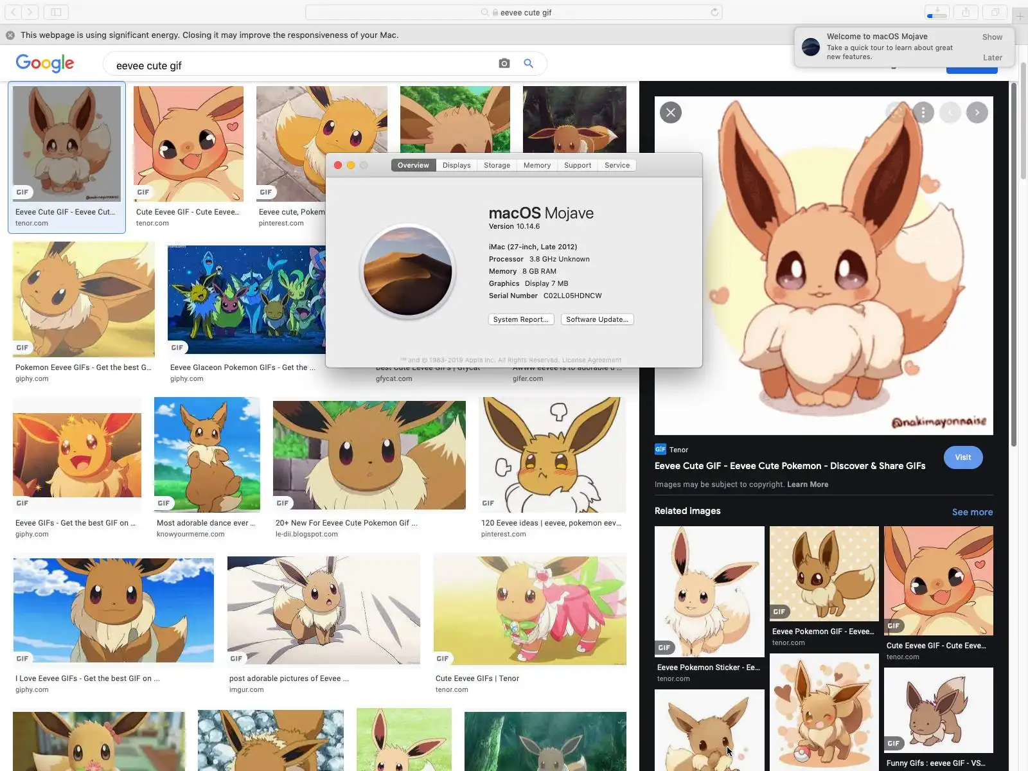
Task: Open the 'Eevee Glaceon Pokemon GIFs' thumbnail
Action: 246,299
